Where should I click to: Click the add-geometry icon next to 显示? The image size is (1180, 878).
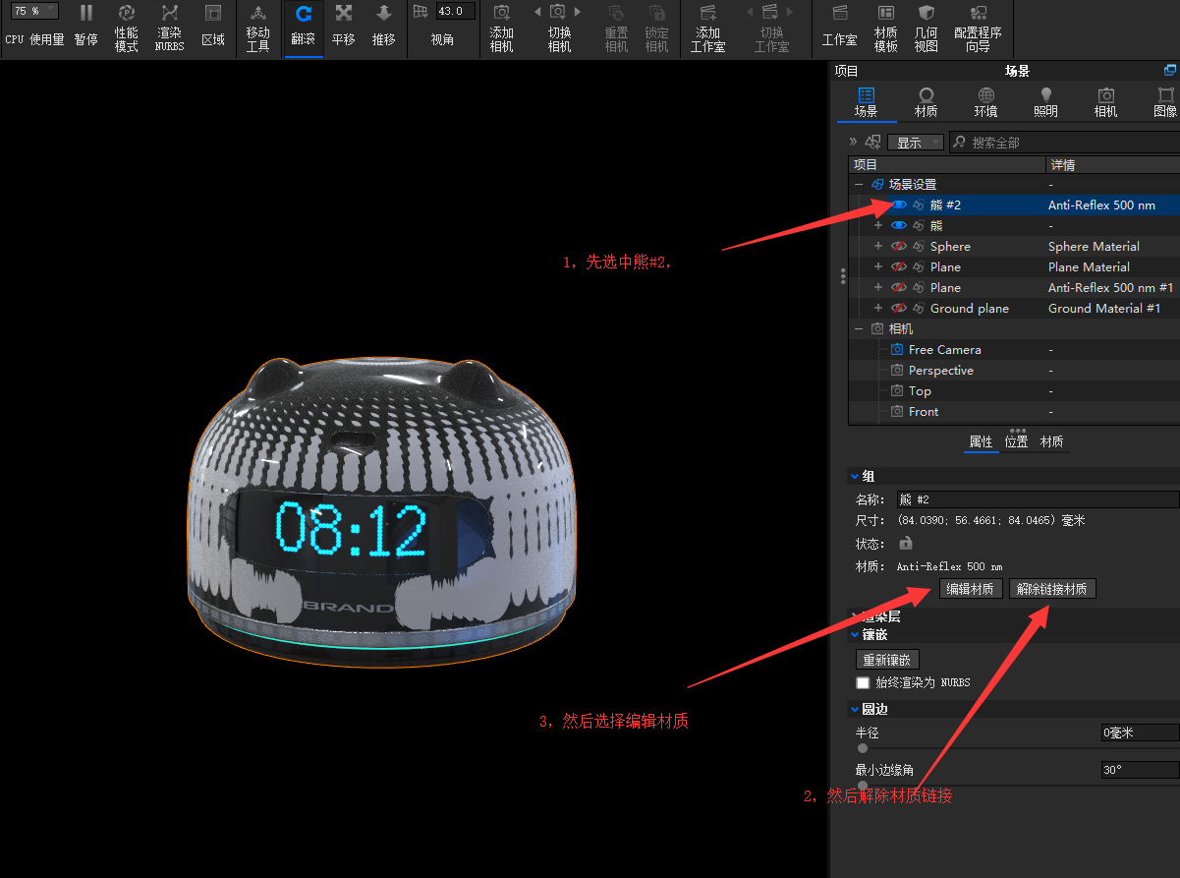tap(872, 143)
